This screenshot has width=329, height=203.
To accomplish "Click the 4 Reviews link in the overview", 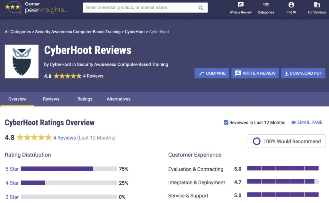I will click(x=64, y=138).
